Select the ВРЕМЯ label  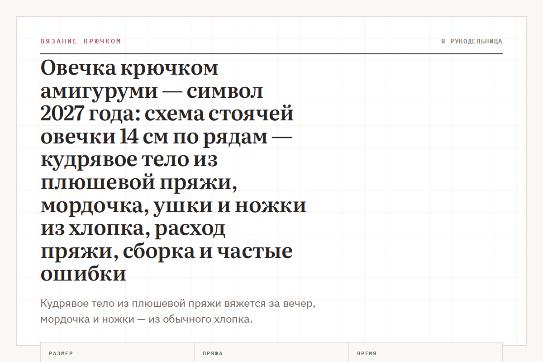click(367, 353)
